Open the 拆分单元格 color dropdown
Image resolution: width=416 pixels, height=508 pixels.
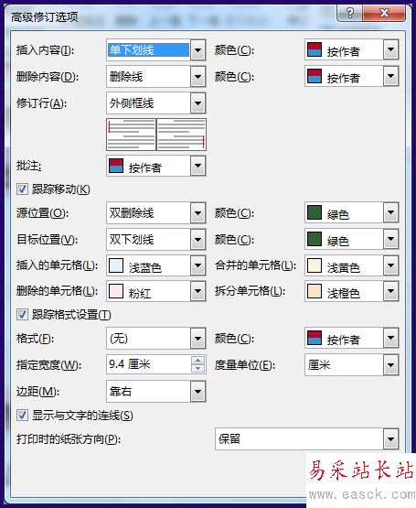(x=352, y=291)
